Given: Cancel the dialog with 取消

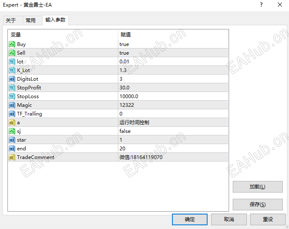Looking at the screenshot, I should (229, 219).
